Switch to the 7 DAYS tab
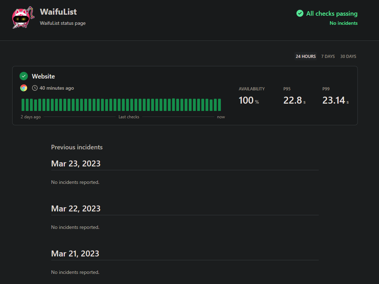379x284 pixels. pyautogui.click(x=328, y=57)
